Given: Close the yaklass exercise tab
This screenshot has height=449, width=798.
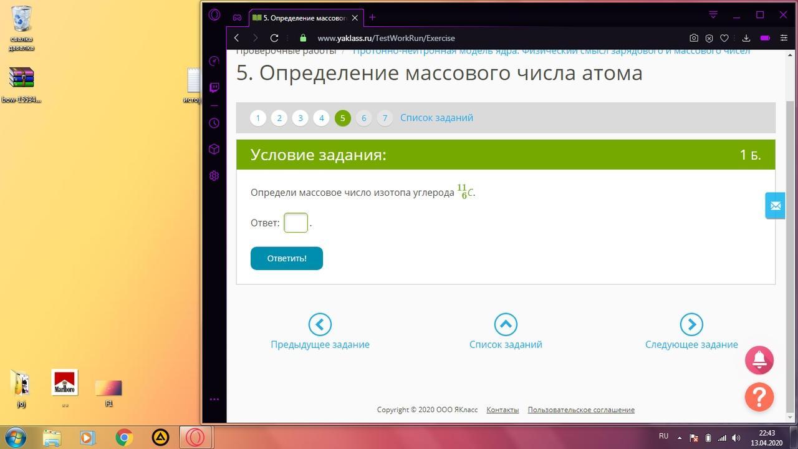Looking at the screenshot, I should point(355,17).
